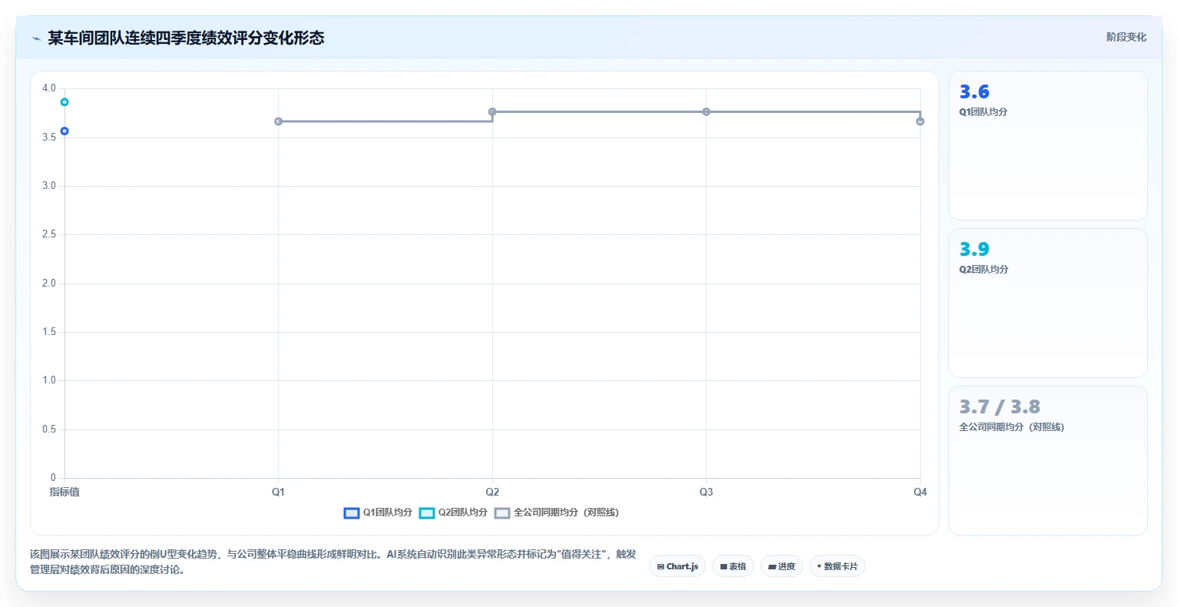1178x607 pixels.
Task: Click the Q1 x-axis label
Action: [279, 493]
